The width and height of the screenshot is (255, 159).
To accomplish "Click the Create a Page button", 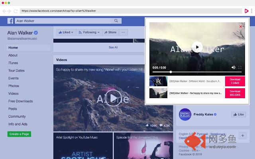I will (x=19, y=134).
